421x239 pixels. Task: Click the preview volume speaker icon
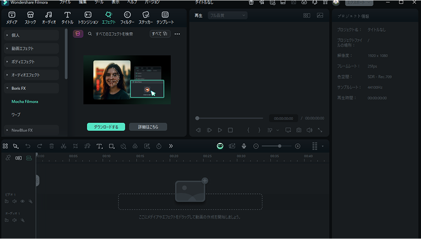pyautogui.click(x=309, y=130)
